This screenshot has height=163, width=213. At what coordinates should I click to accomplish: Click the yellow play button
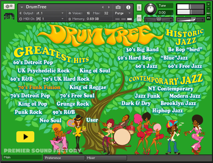pyautogui.click(x=25, y=137)
